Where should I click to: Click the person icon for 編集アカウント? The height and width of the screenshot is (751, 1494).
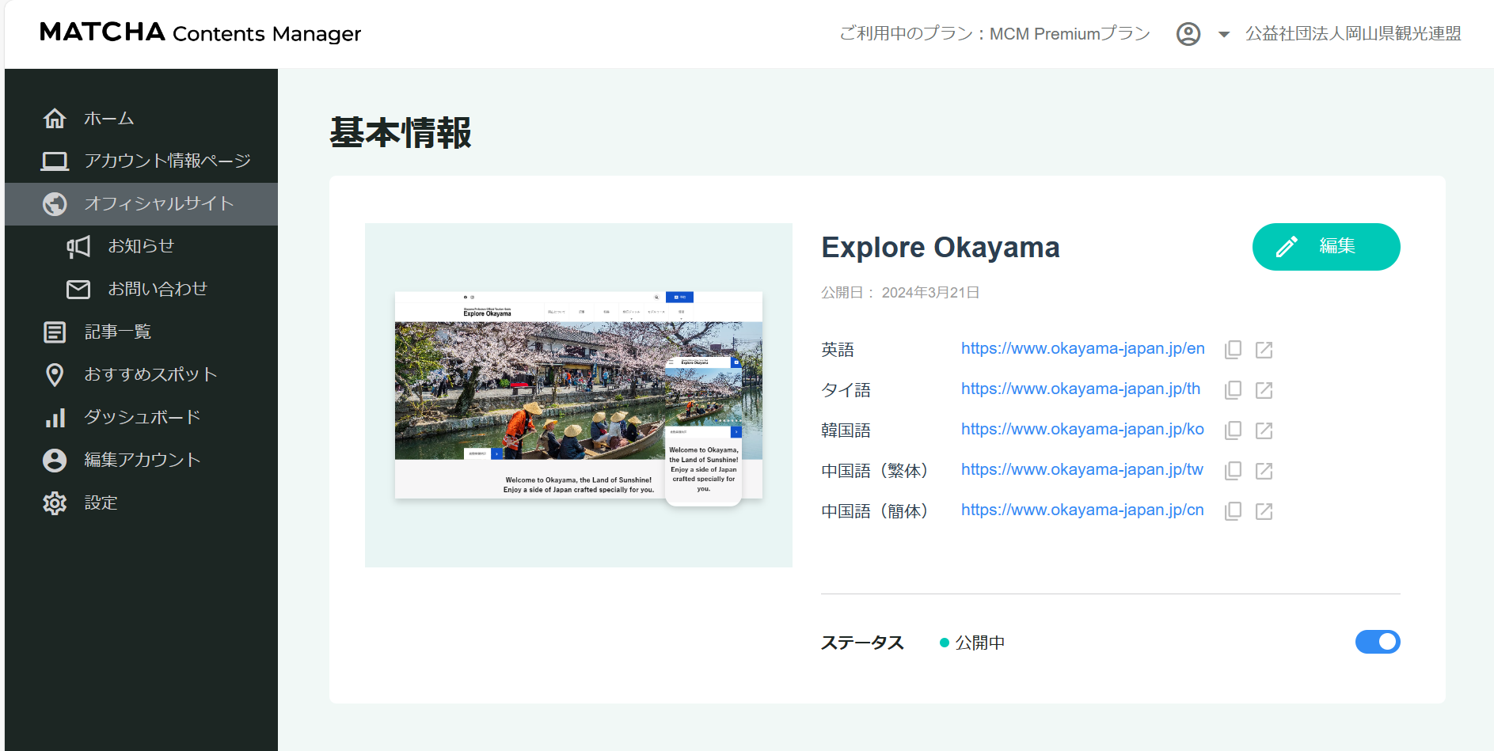pyautogui.click(x=55, y=461)
